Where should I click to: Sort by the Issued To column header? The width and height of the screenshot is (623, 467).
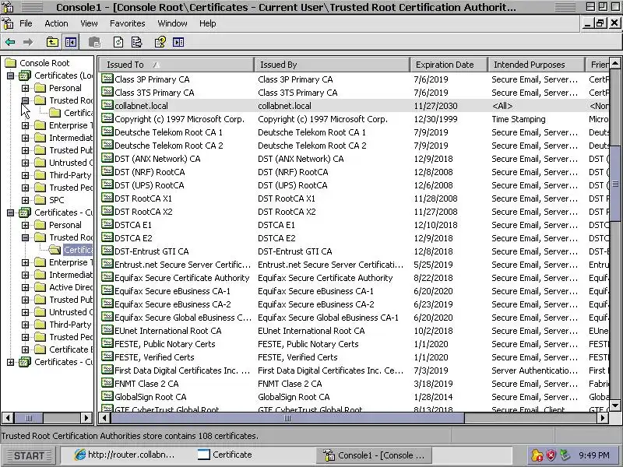point(176,65)
